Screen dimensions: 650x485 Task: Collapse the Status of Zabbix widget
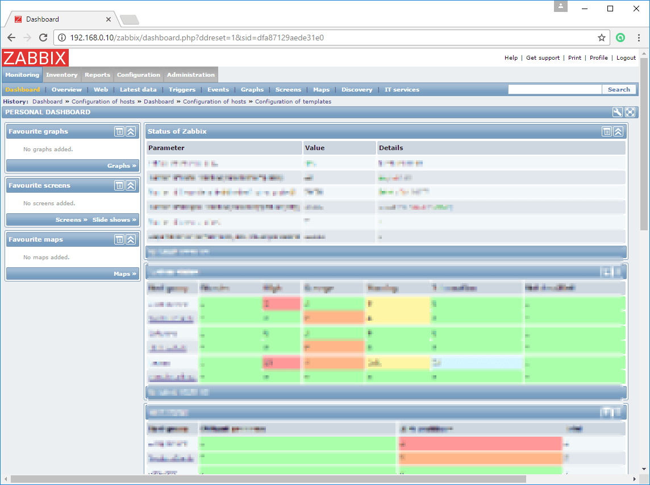point(618,131)
